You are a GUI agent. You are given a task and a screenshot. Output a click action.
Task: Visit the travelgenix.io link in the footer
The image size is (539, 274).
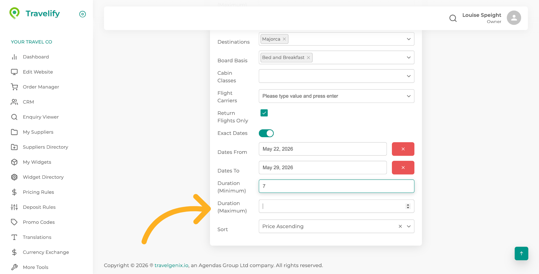coord(171,265)
